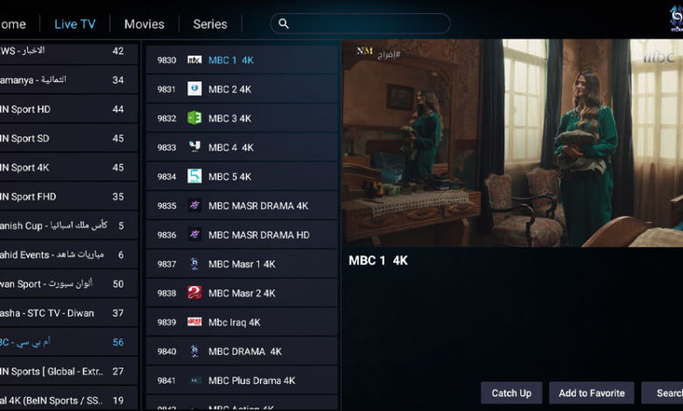Open the beIN Sport 4K category
683x411 pixels.
coord(69,167)
